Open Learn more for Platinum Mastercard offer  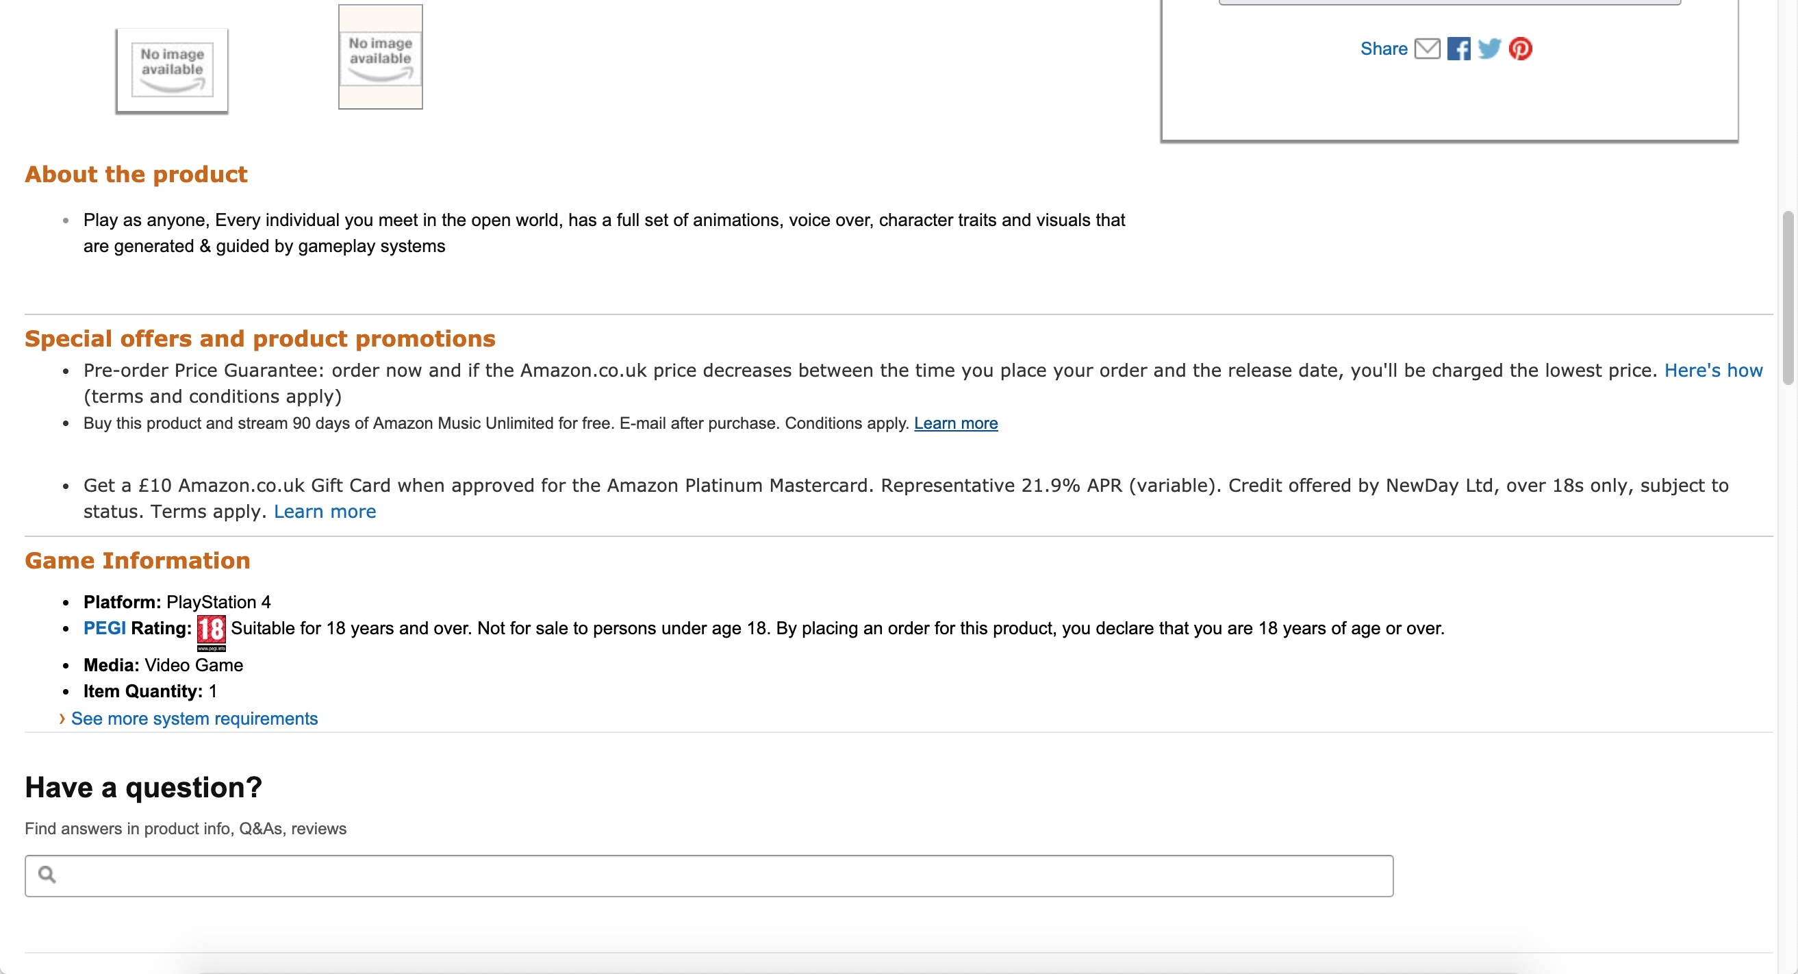pyautogui.click(x=325, y=512)
